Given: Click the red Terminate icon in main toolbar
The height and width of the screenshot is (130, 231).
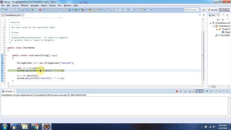Looking at the screenshot, I should pyautogui.click(x=40, y=10).
